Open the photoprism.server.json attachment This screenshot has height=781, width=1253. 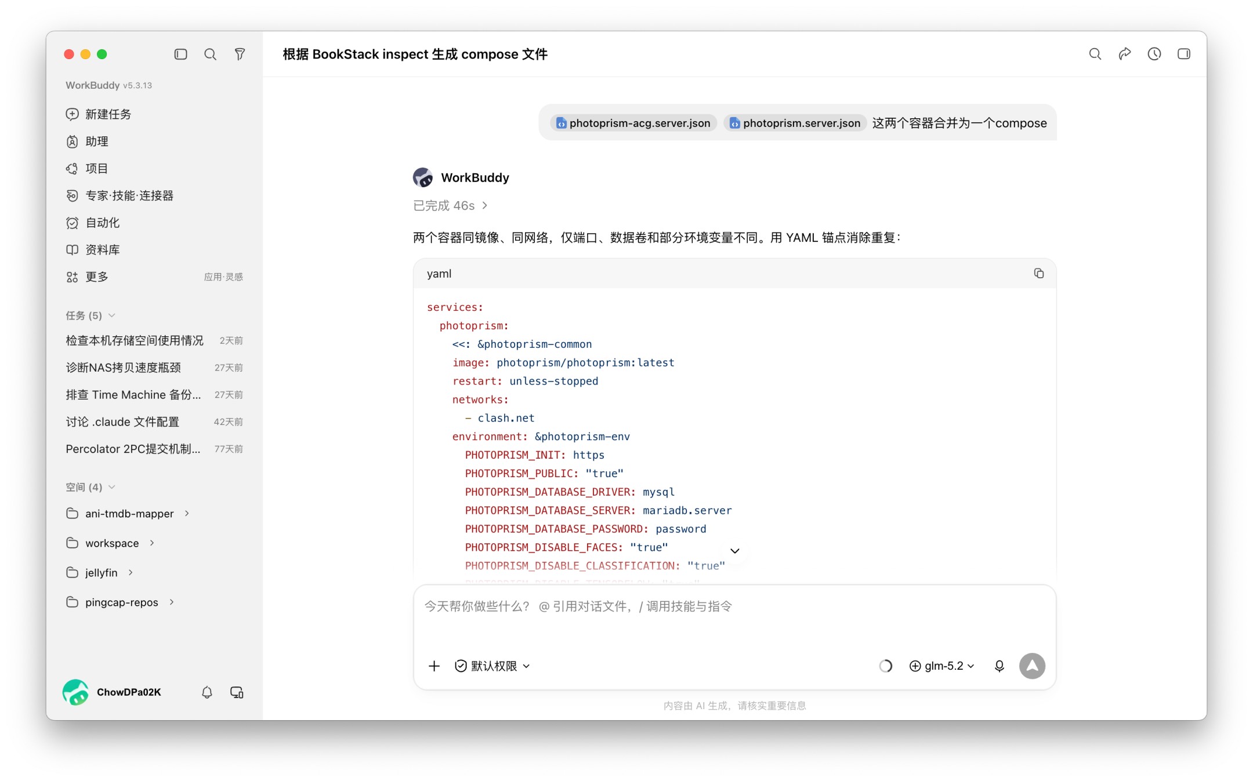(795, 123)
